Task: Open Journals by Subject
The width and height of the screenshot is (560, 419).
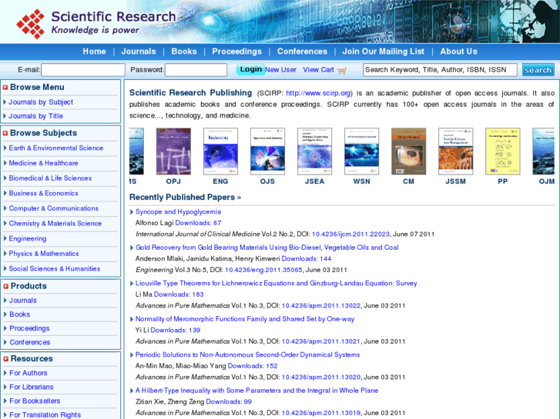Action: tap(41, 102)
